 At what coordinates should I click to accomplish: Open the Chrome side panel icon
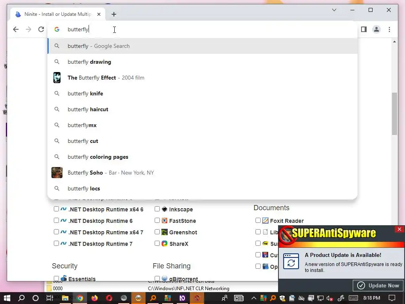point(364,29)
